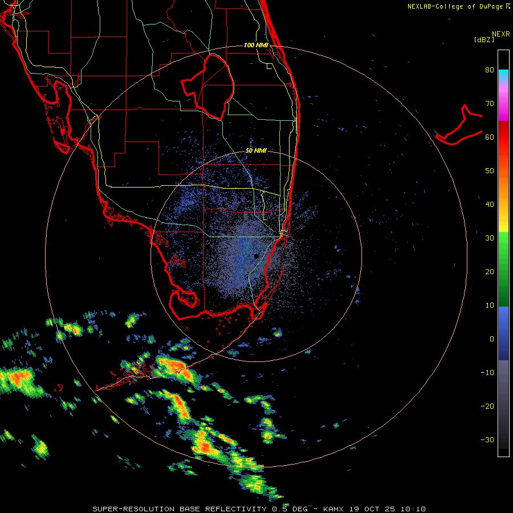Click the 80 value on the dBZ scale
The image size is (513, 513).
click(490, 70)
